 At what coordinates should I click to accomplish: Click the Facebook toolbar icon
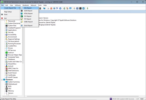(x=77, y=8)
